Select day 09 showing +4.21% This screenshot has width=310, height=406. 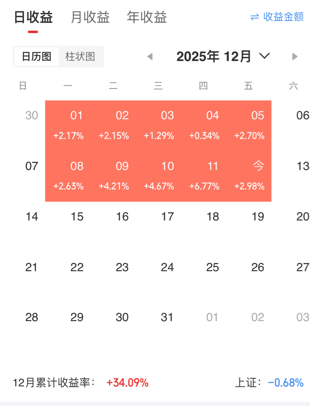pyautogui.click(x=114, y=176)
